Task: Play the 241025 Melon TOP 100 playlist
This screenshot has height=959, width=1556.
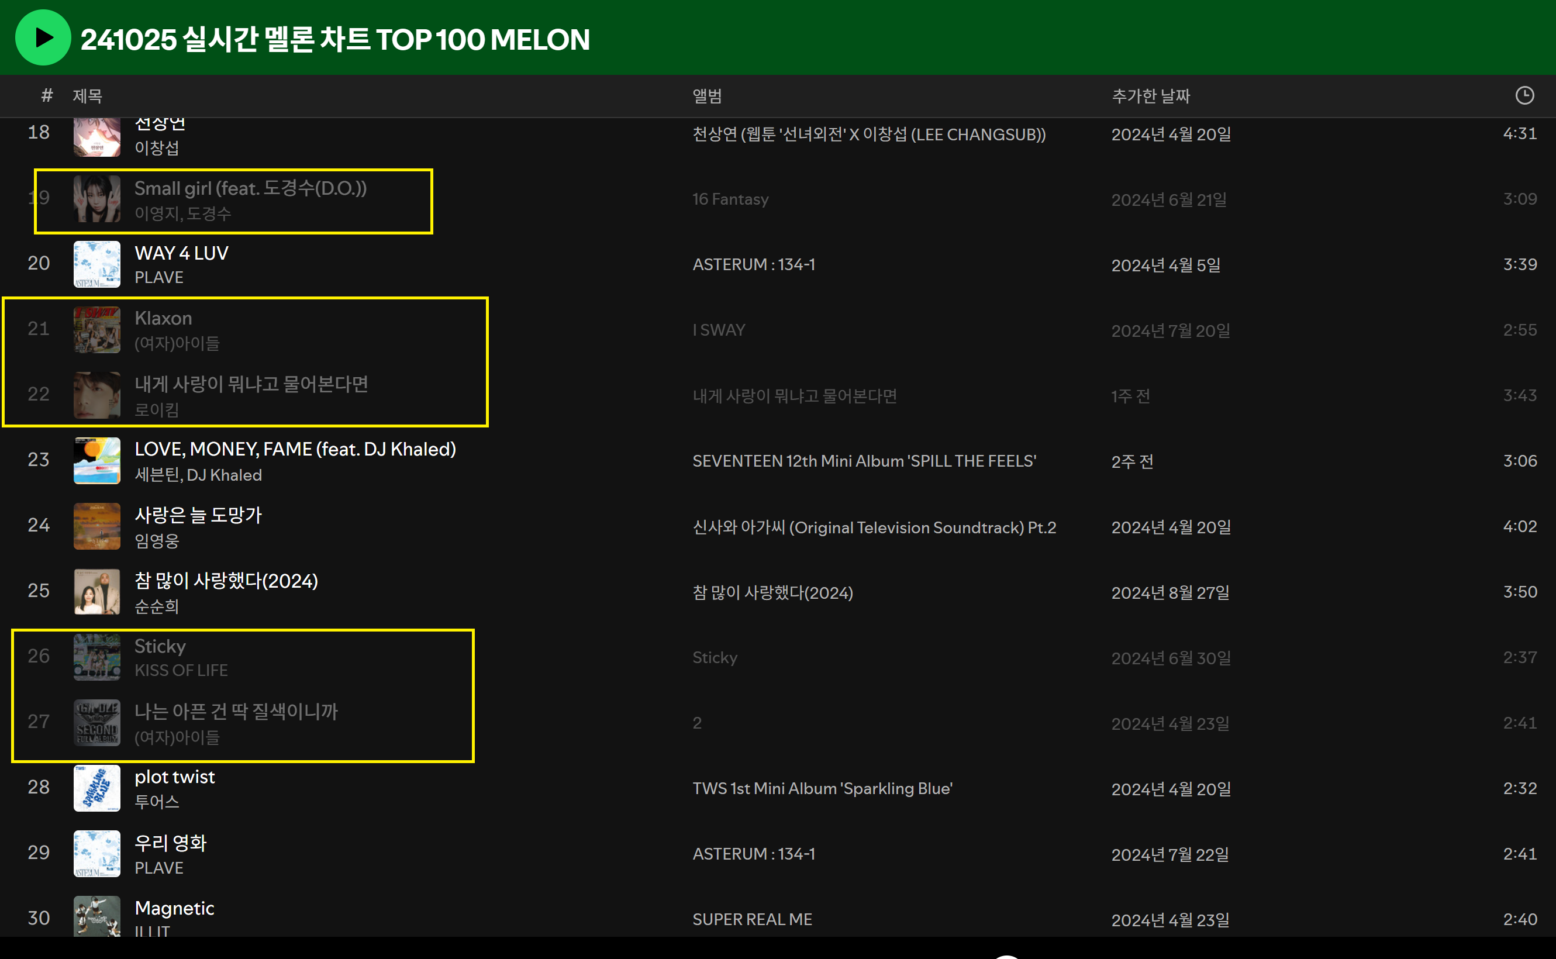Action: point(43,37)
